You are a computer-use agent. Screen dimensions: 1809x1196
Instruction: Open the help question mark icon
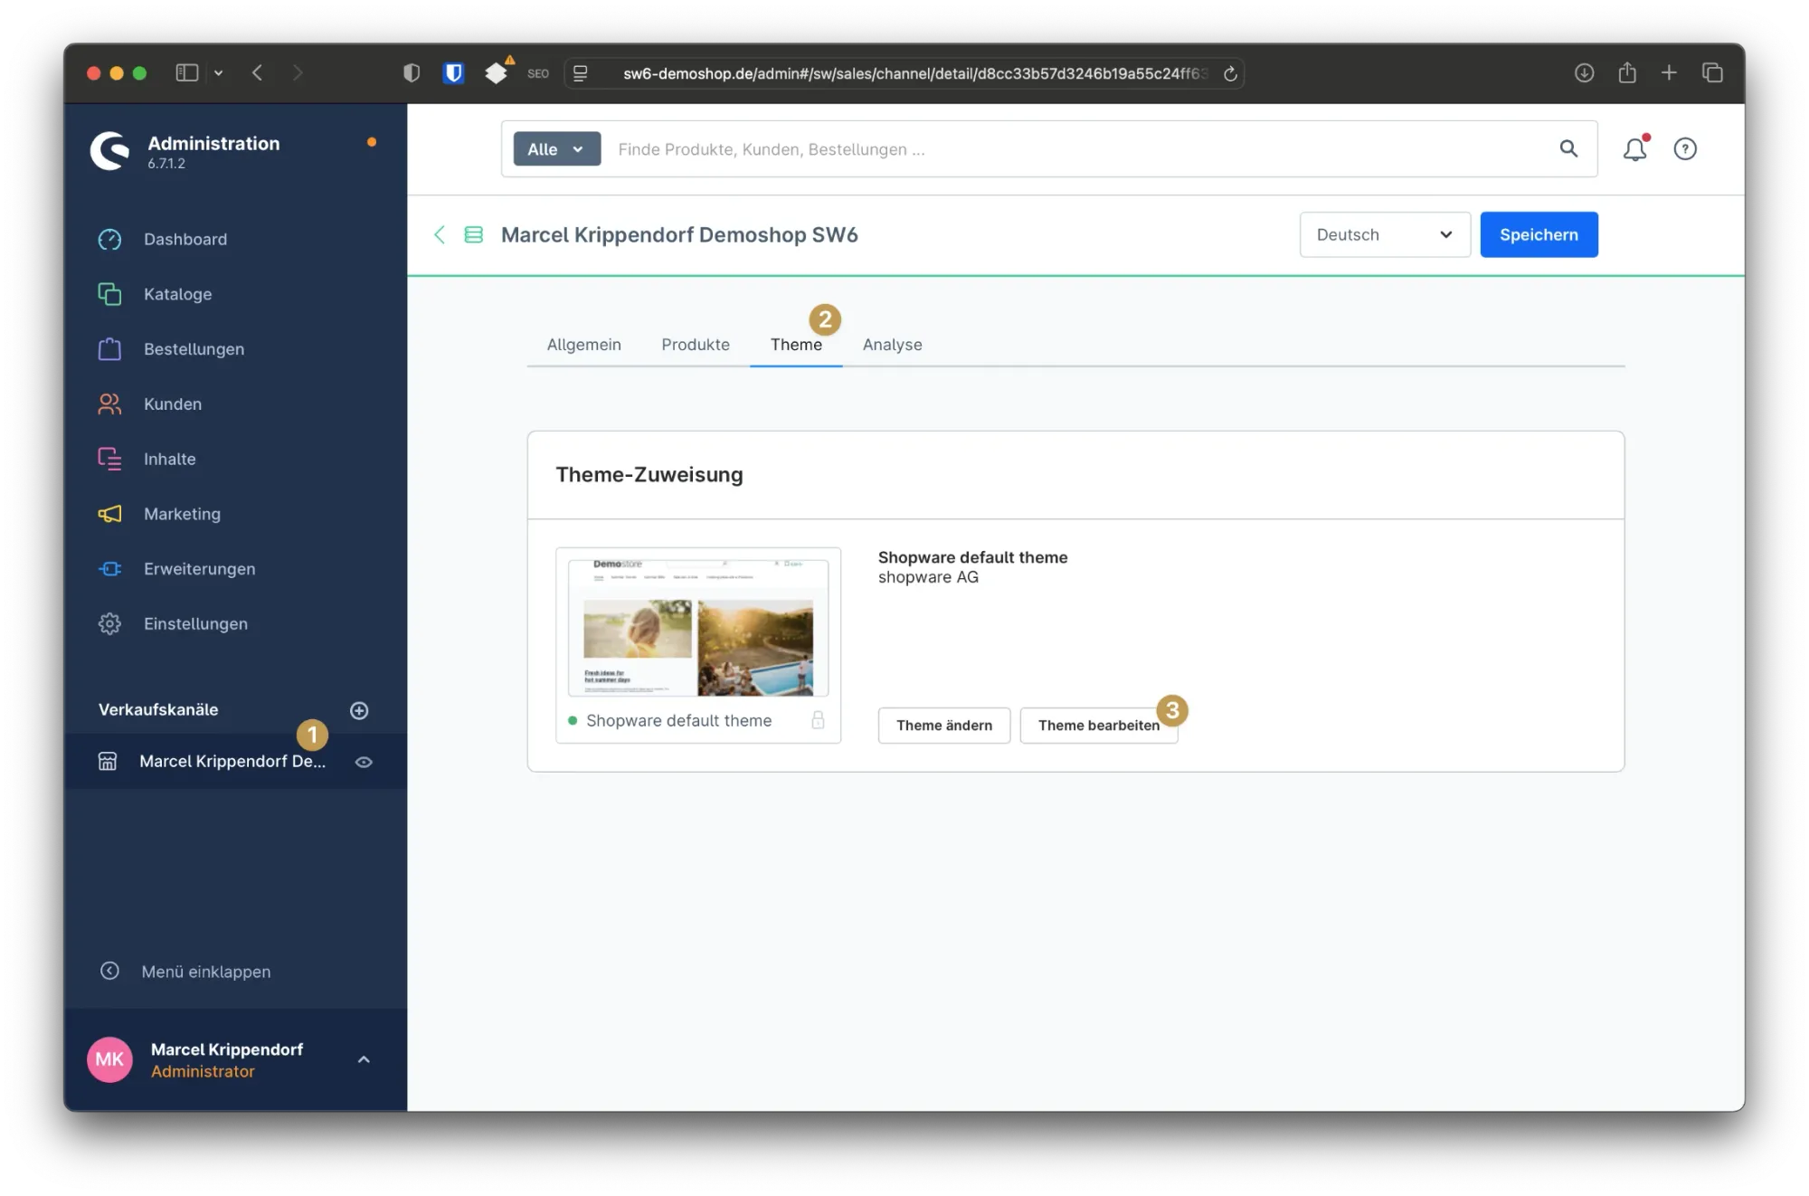1684,149
